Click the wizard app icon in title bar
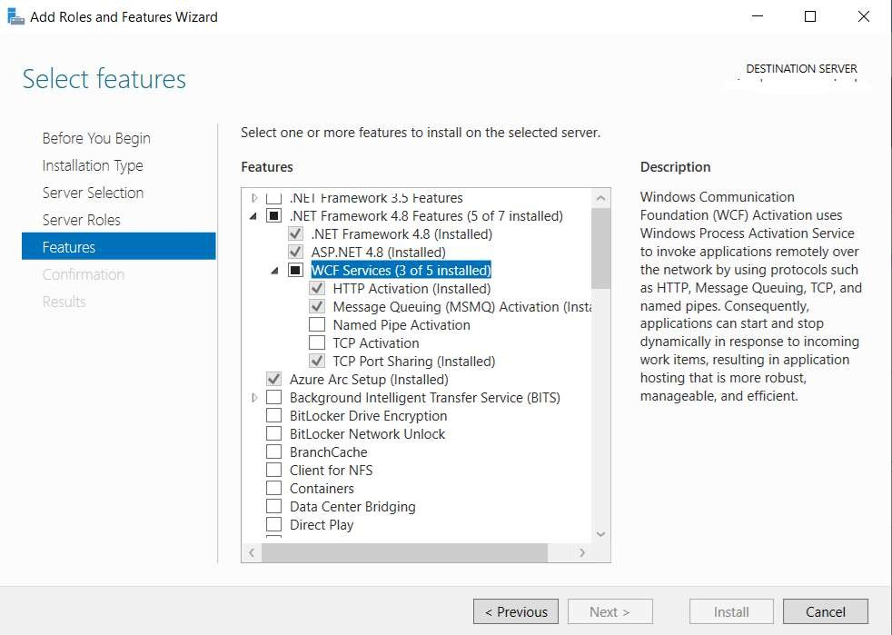892x635 pixels. 14,16
